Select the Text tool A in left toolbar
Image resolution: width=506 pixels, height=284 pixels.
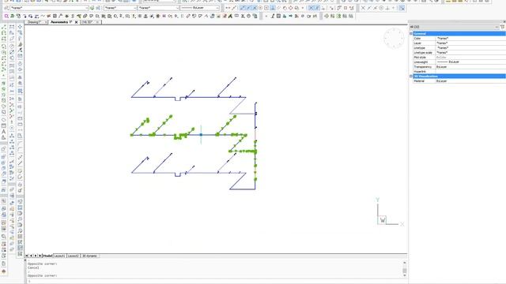tap(3, 132)
